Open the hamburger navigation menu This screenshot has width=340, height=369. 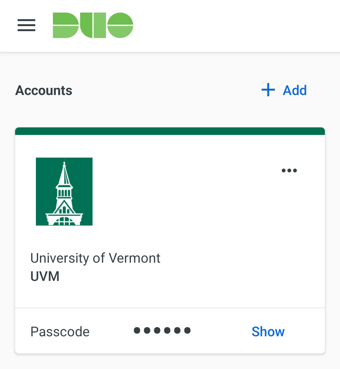(x=26, y=25)
